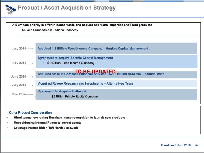Click arrow next to Dec 2014

(x=30, y=94)
